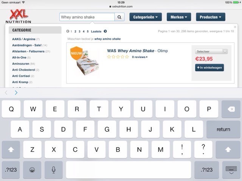Tap the emoji keyboard key
This screenshot has width=242, height=181.
[32, 170]
